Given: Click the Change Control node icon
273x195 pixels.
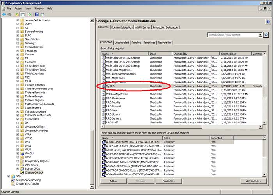Looking at the screenshot, I should coord(22,172).
